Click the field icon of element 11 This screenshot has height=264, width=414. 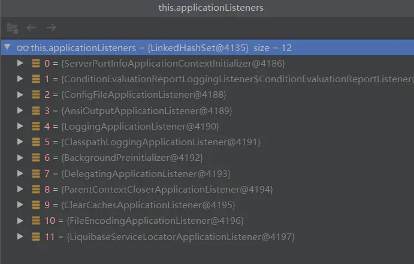(x=36, y=236)
